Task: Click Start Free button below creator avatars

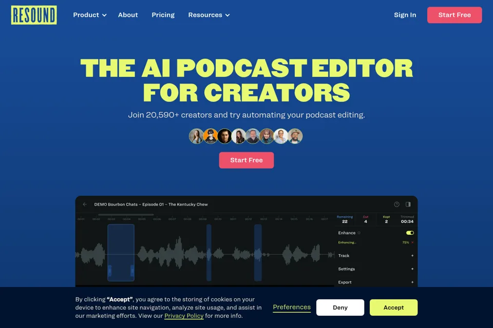Action: coord(246,160)
